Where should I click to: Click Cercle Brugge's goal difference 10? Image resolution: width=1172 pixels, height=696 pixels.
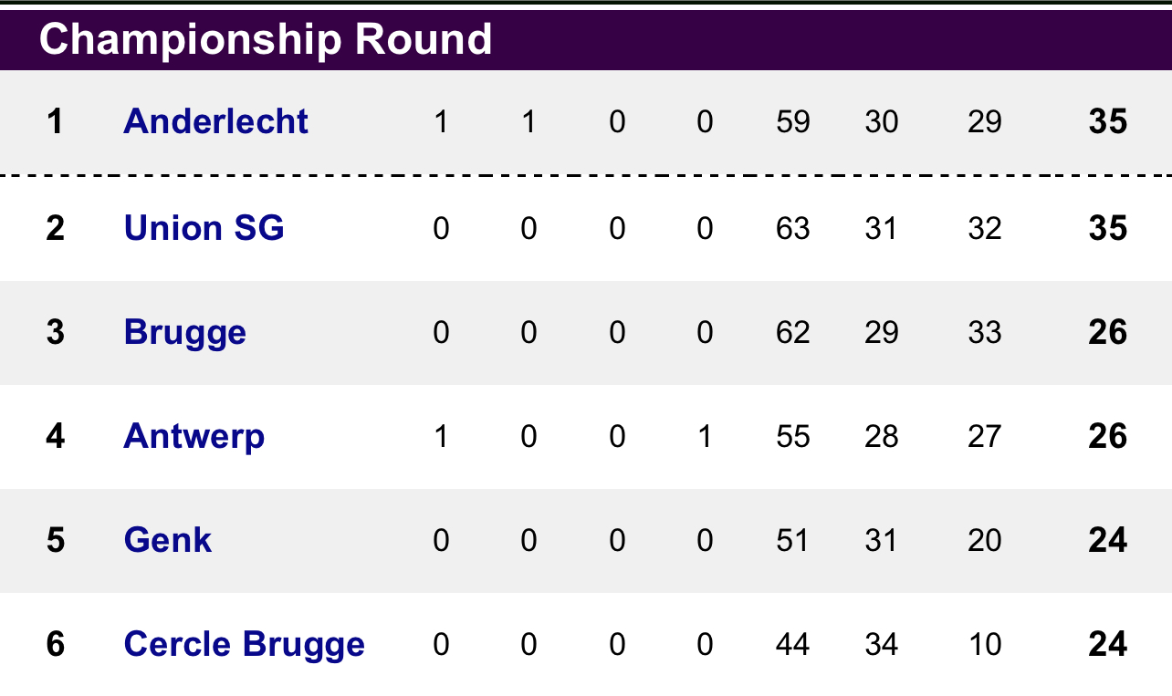coord(985,645)
